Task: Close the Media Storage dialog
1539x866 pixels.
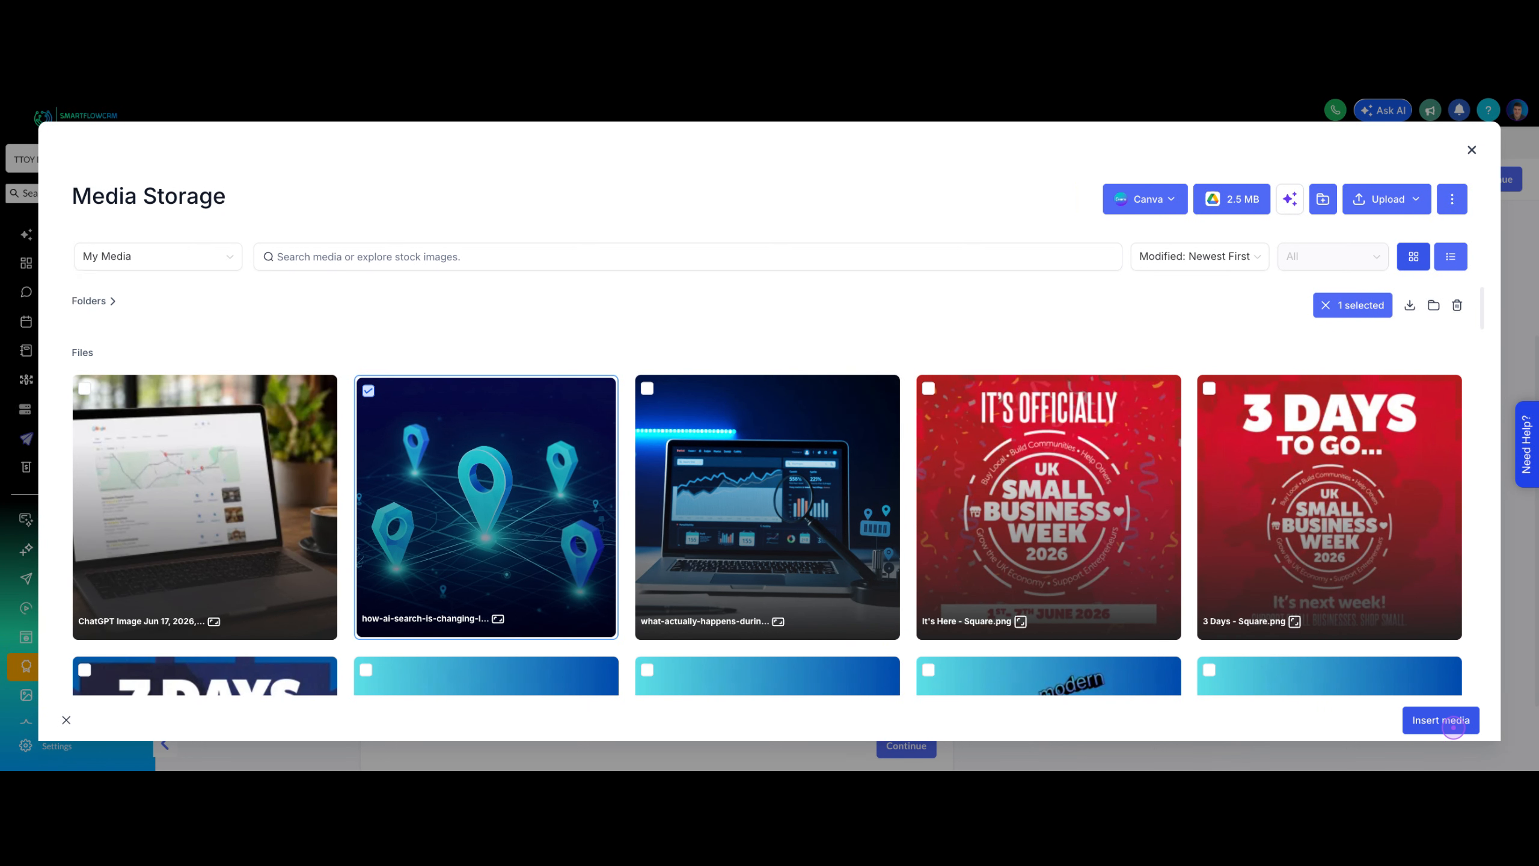Action: tap(1471, 150)
